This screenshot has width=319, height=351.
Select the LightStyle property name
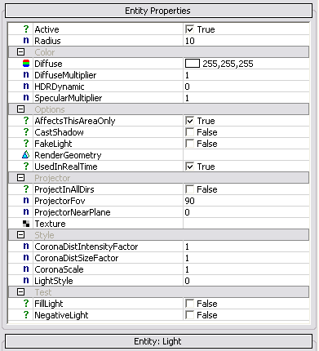[x=54, y=281]
